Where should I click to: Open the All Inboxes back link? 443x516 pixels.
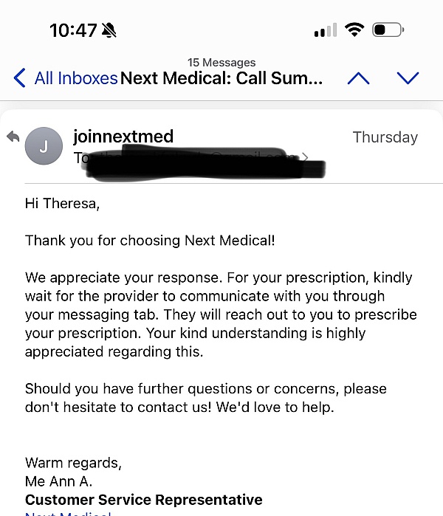[x=75, y=78]
